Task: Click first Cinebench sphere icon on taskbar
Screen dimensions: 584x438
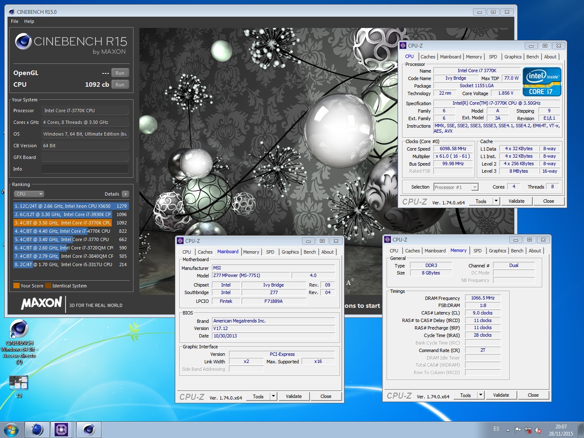Action: point(37,430)
